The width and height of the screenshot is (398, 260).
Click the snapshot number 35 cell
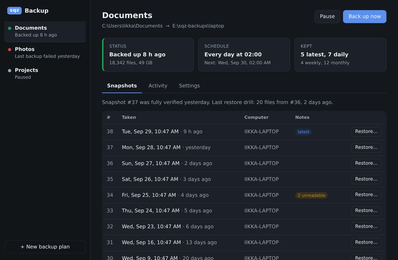coord(110,179)
